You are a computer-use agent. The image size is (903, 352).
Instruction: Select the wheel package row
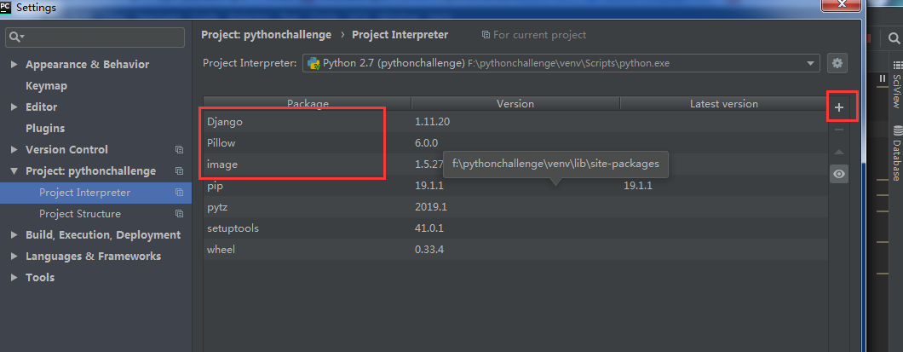point(515,250)
